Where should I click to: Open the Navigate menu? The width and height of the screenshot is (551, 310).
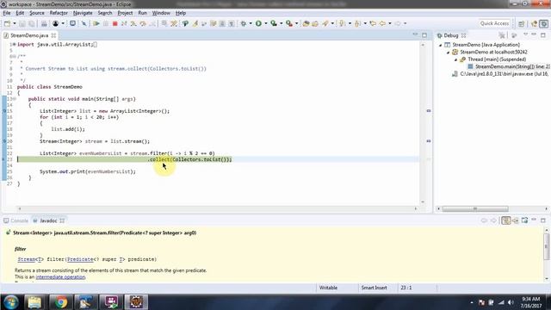tap(83, 13)
